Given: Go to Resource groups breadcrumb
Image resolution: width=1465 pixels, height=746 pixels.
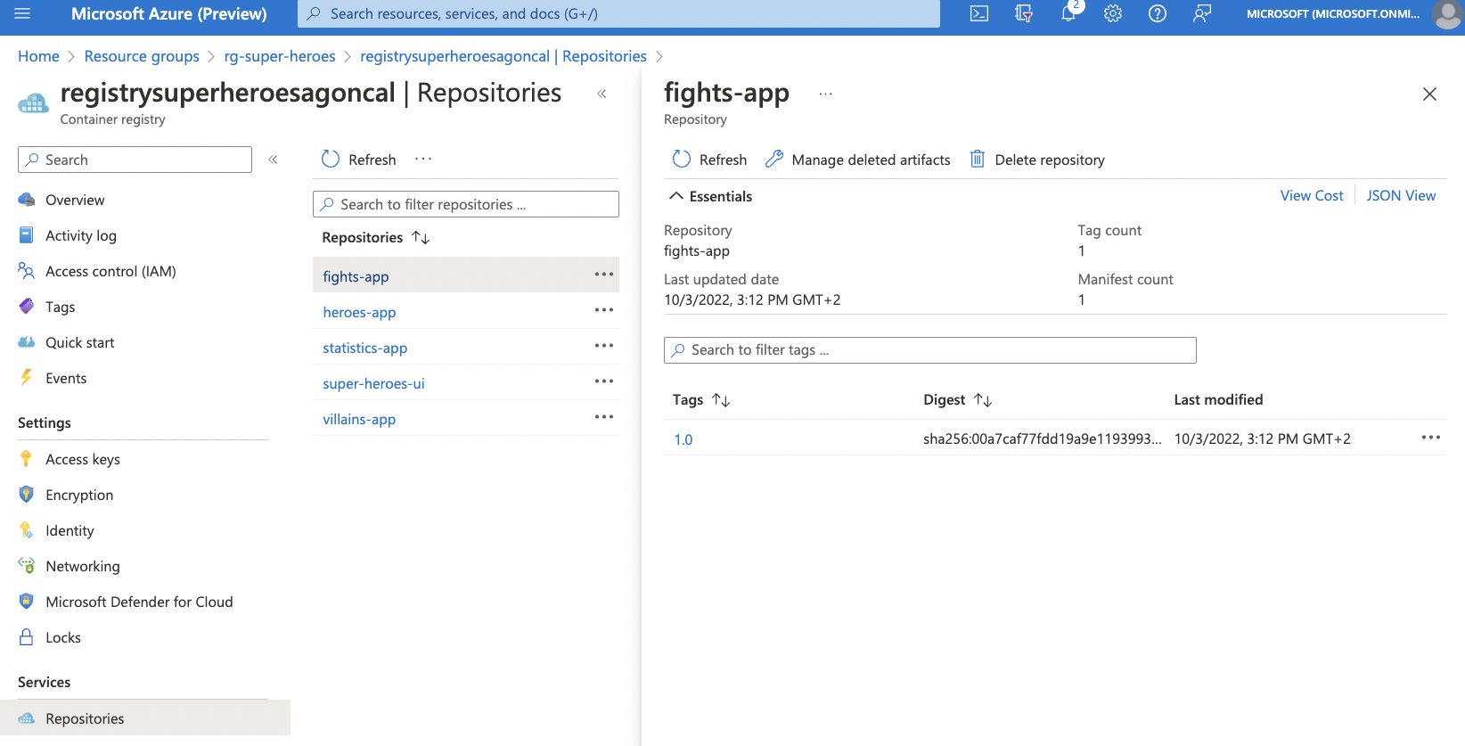Looking at the screenshot, I should tap(142, 56).
